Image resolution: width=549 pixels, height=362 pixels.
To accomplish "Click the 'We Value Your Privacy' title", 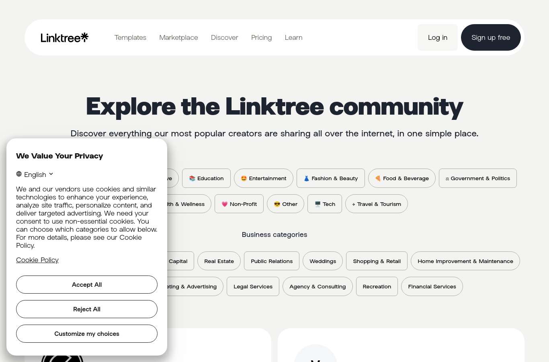I will (x=59, y=156).
